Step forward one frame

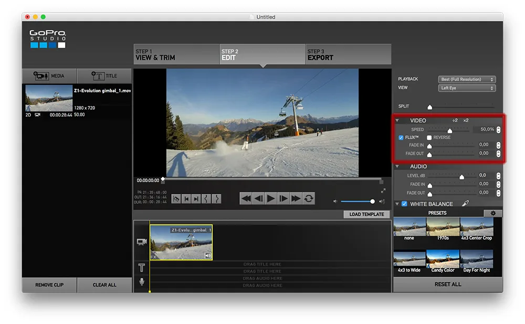tap(283, 198)
